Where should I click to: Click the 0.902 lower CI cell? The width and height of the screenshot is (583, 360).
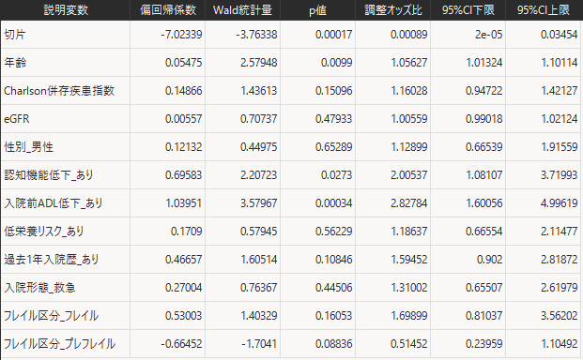[x=468, y=260]
